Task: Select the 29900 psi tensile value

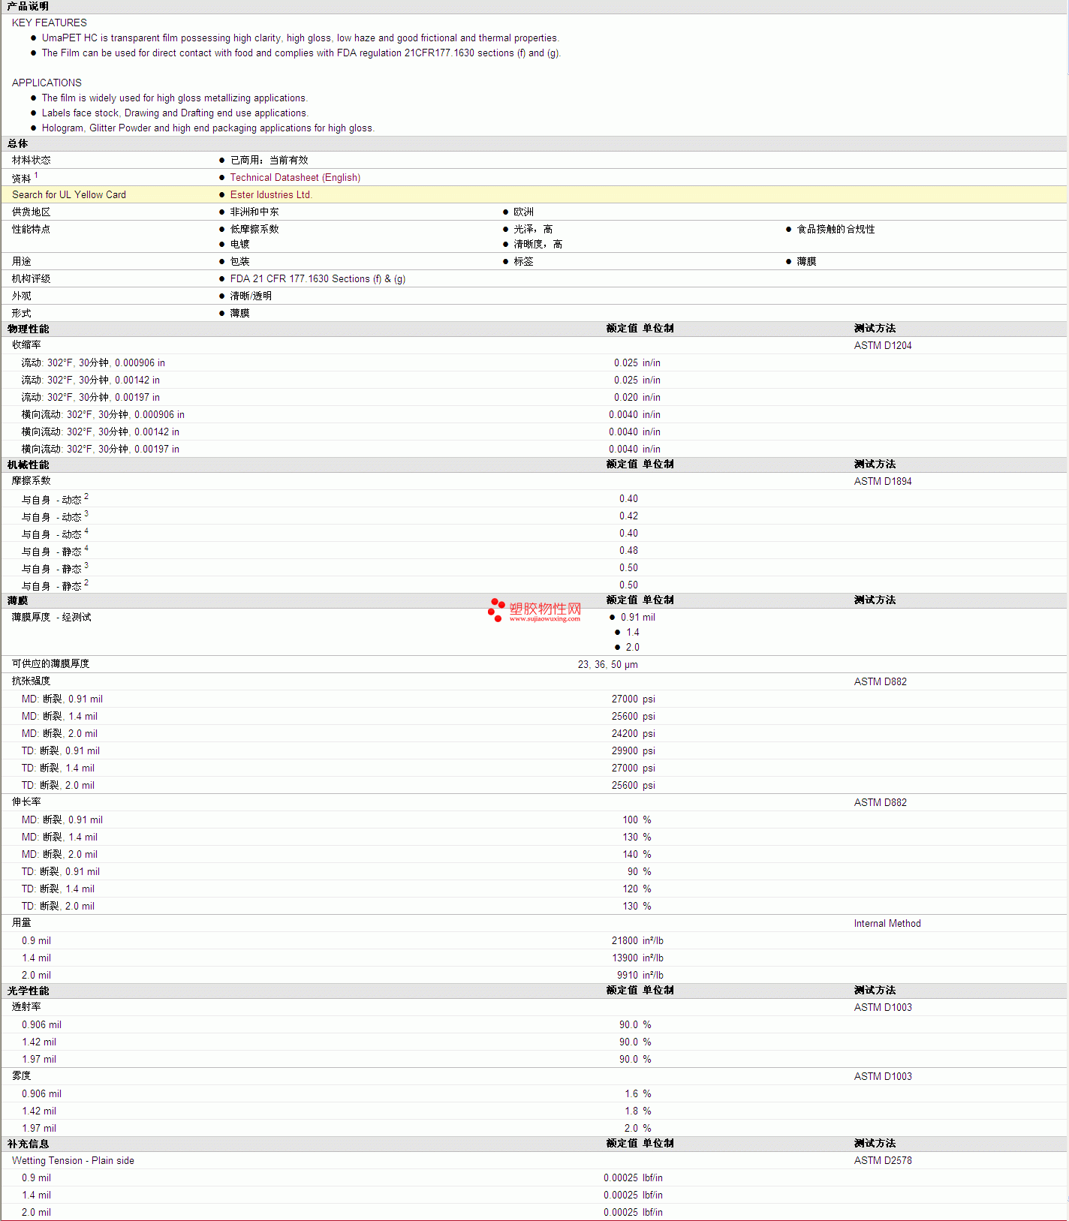Action: point(634,751)
